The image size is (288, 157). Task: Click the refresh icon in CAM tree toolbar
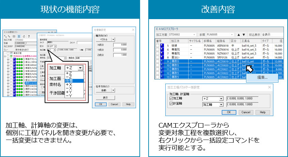24,36
